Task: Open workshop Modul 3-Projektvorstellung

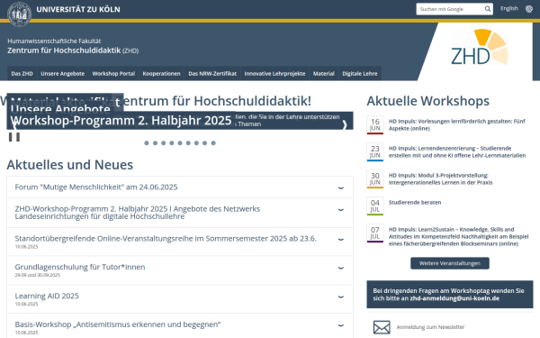Action: tap(440, 179)
